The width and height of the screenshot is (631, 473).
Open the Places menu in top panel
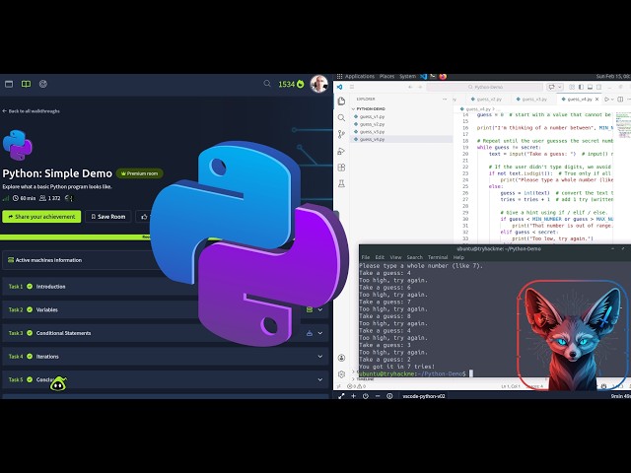coord(386,77)
